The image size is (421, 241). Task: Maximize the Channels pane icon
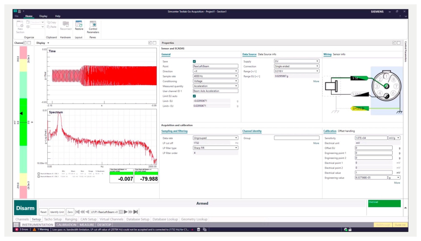tap(29, 43)
